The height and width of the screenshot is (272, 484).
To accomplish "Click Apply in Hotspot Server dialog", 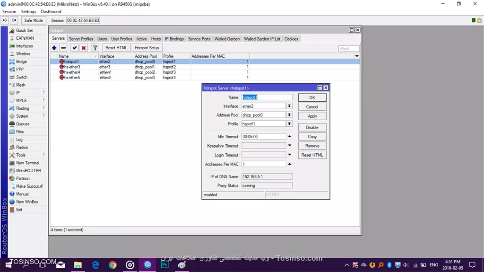I will [x=312, y=116].
